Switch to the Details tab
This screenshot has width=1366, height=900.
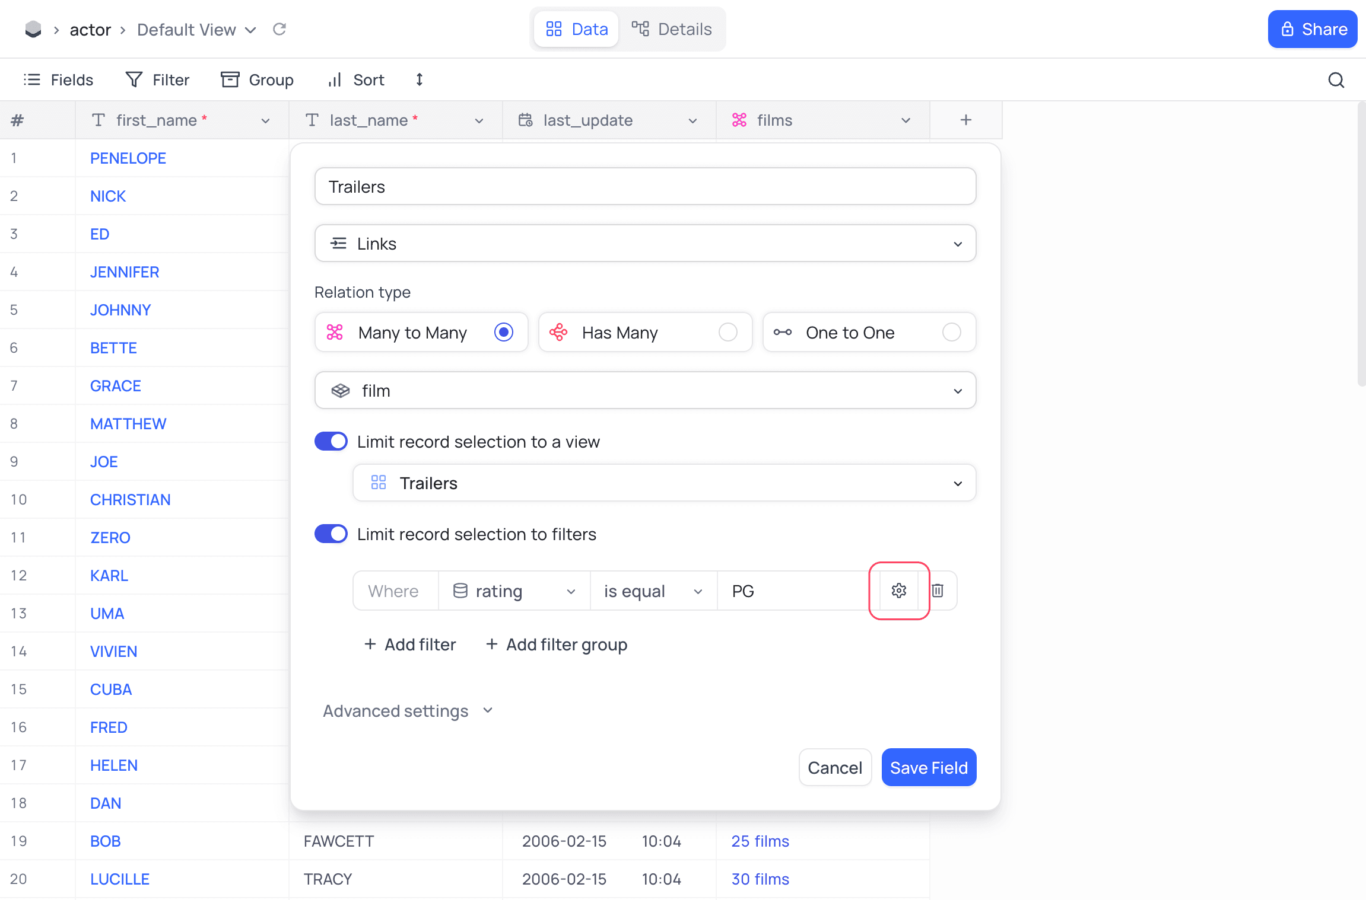(672, 29)
